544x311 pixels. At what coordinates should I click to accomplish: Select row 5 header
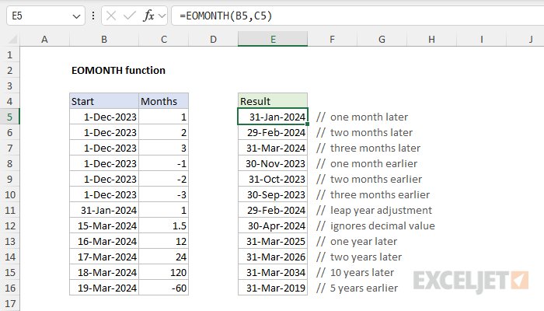point(10,117)
